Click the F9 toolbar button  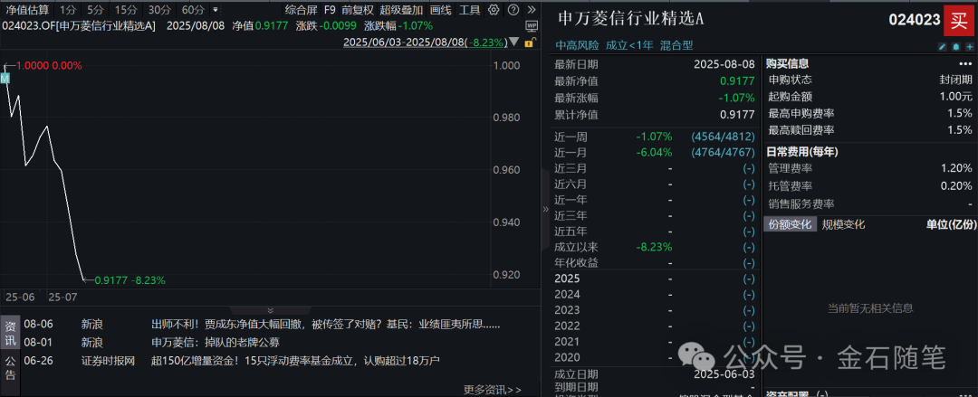330,10
